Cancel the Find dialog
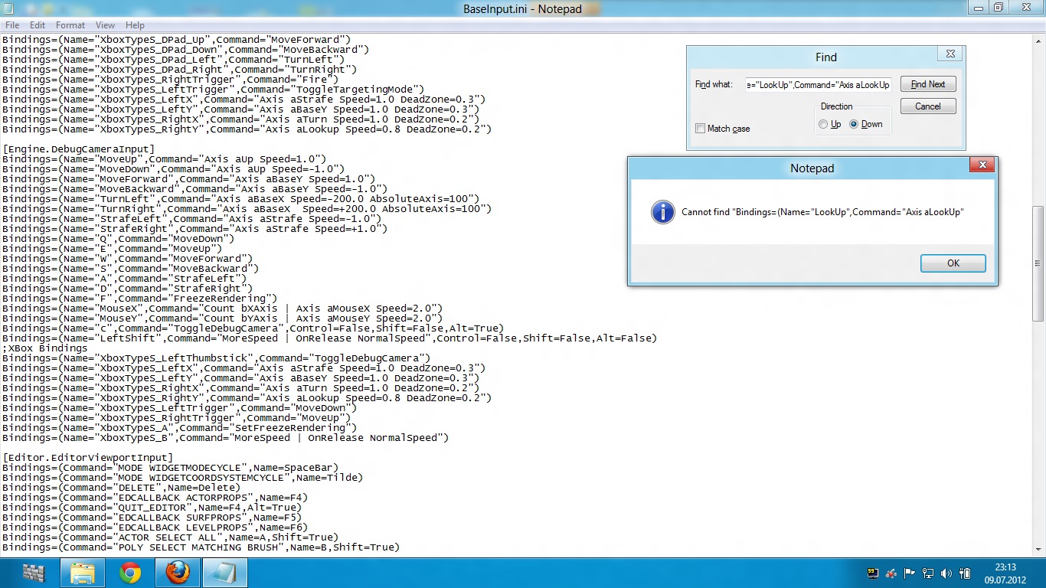The width and height of the screenshot is (1046, 588). (927, 106)
